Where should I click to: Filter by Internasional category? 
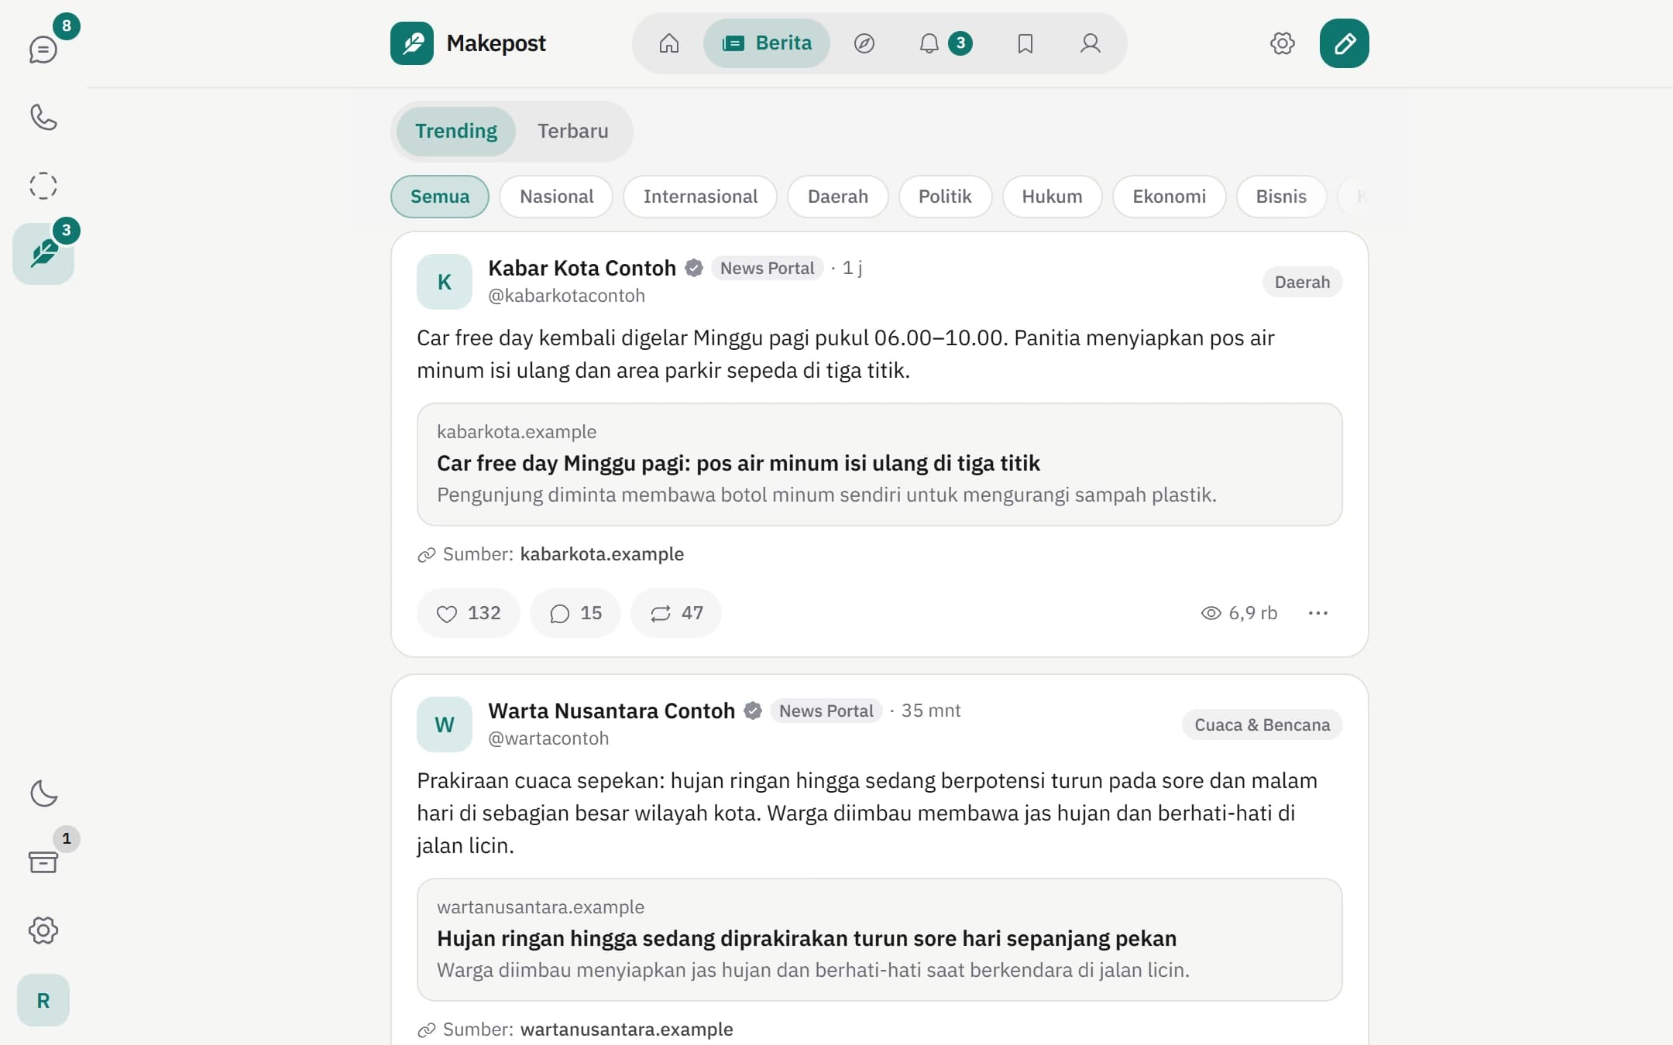click(700, 197)
